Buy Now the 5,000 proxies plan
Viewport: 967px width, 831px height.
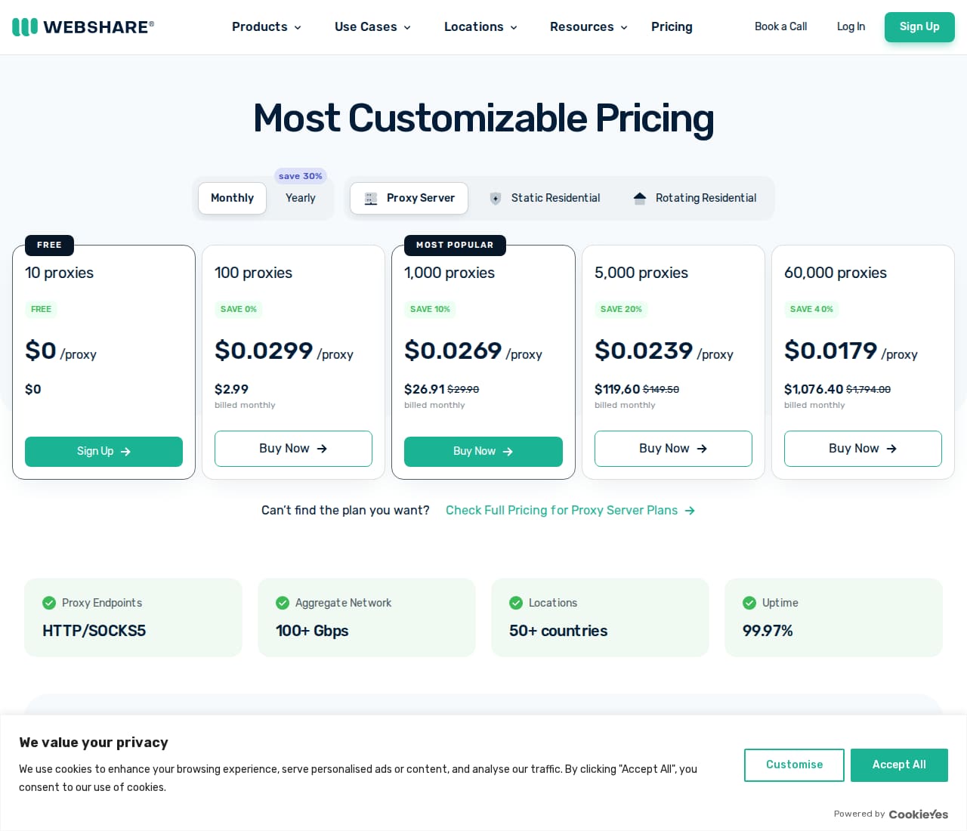[673, 449]
